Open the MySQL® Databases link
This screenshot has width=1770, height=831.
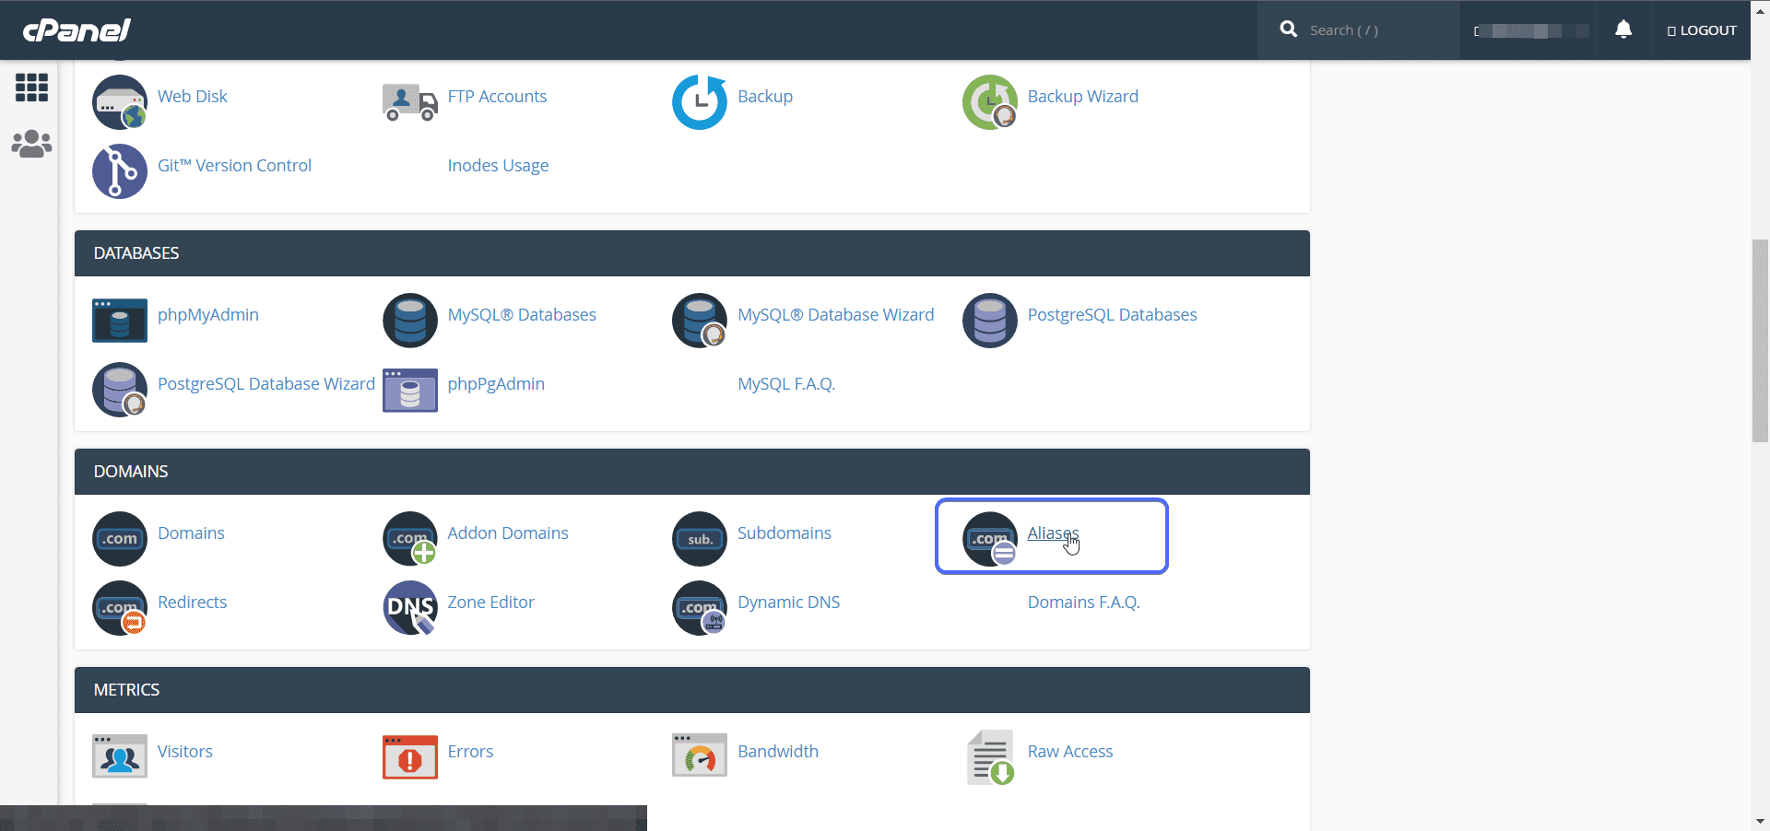(522, 315)
